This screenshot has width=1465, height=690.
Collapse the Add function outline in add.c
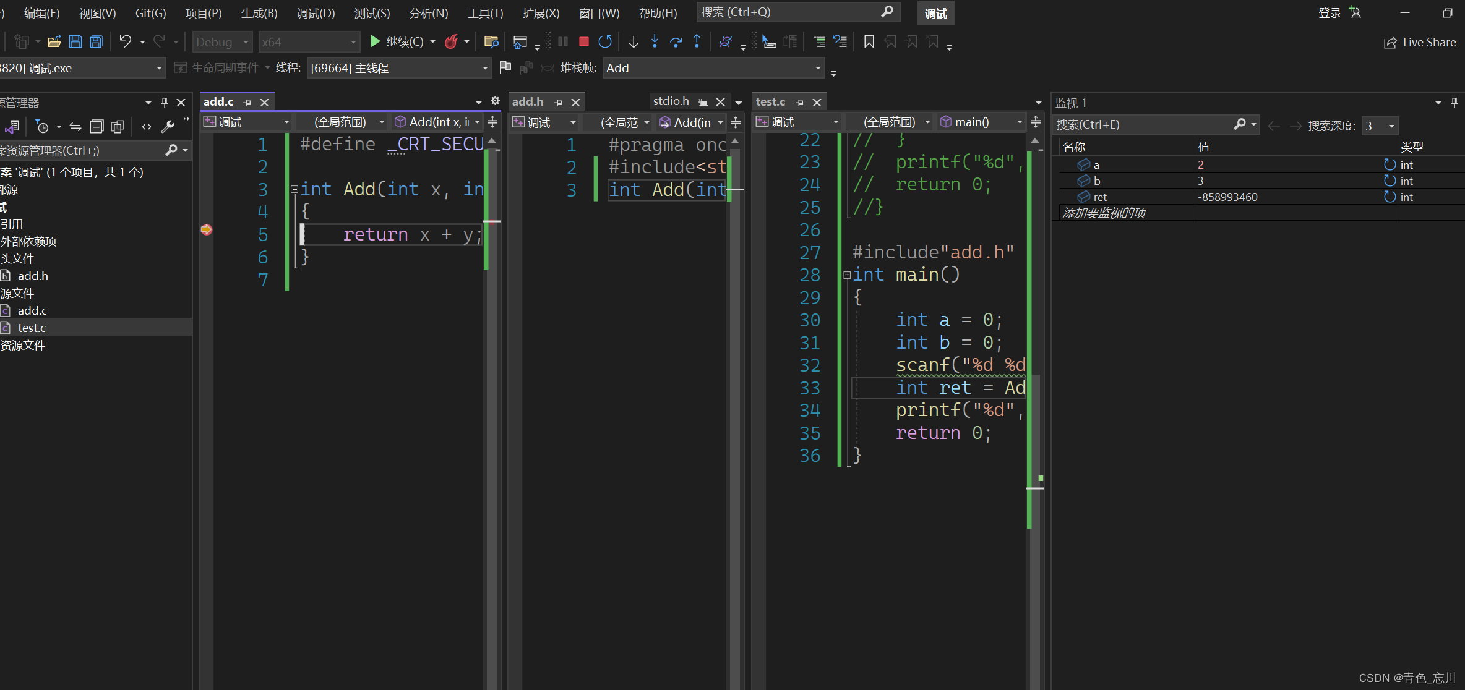click(x=294, y=189)
